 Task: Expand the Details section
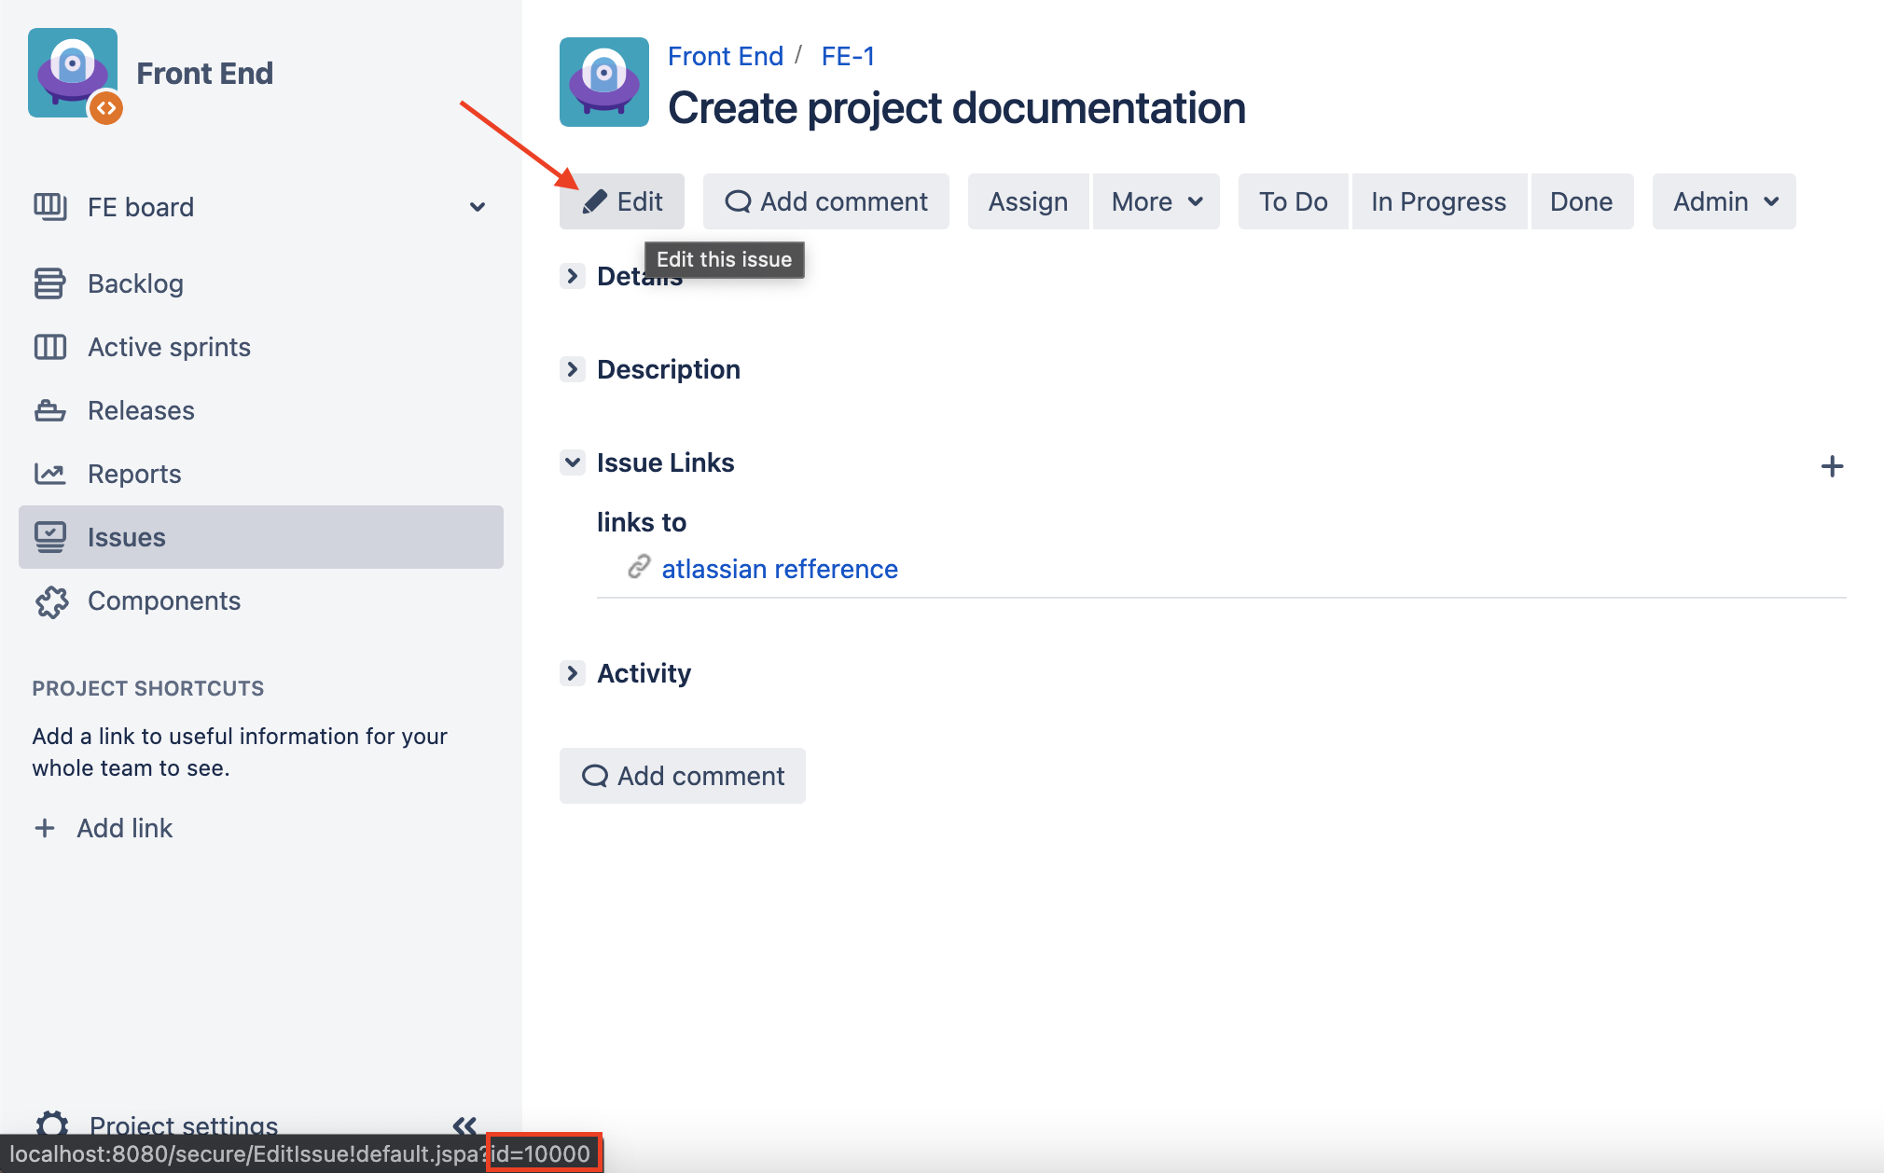click(x=573, y=276)
